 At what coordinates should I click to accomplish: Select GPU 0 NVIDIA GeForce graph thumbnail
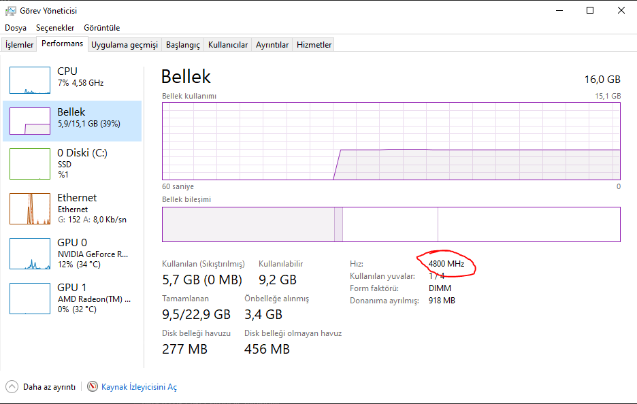[x=30, y=254]
